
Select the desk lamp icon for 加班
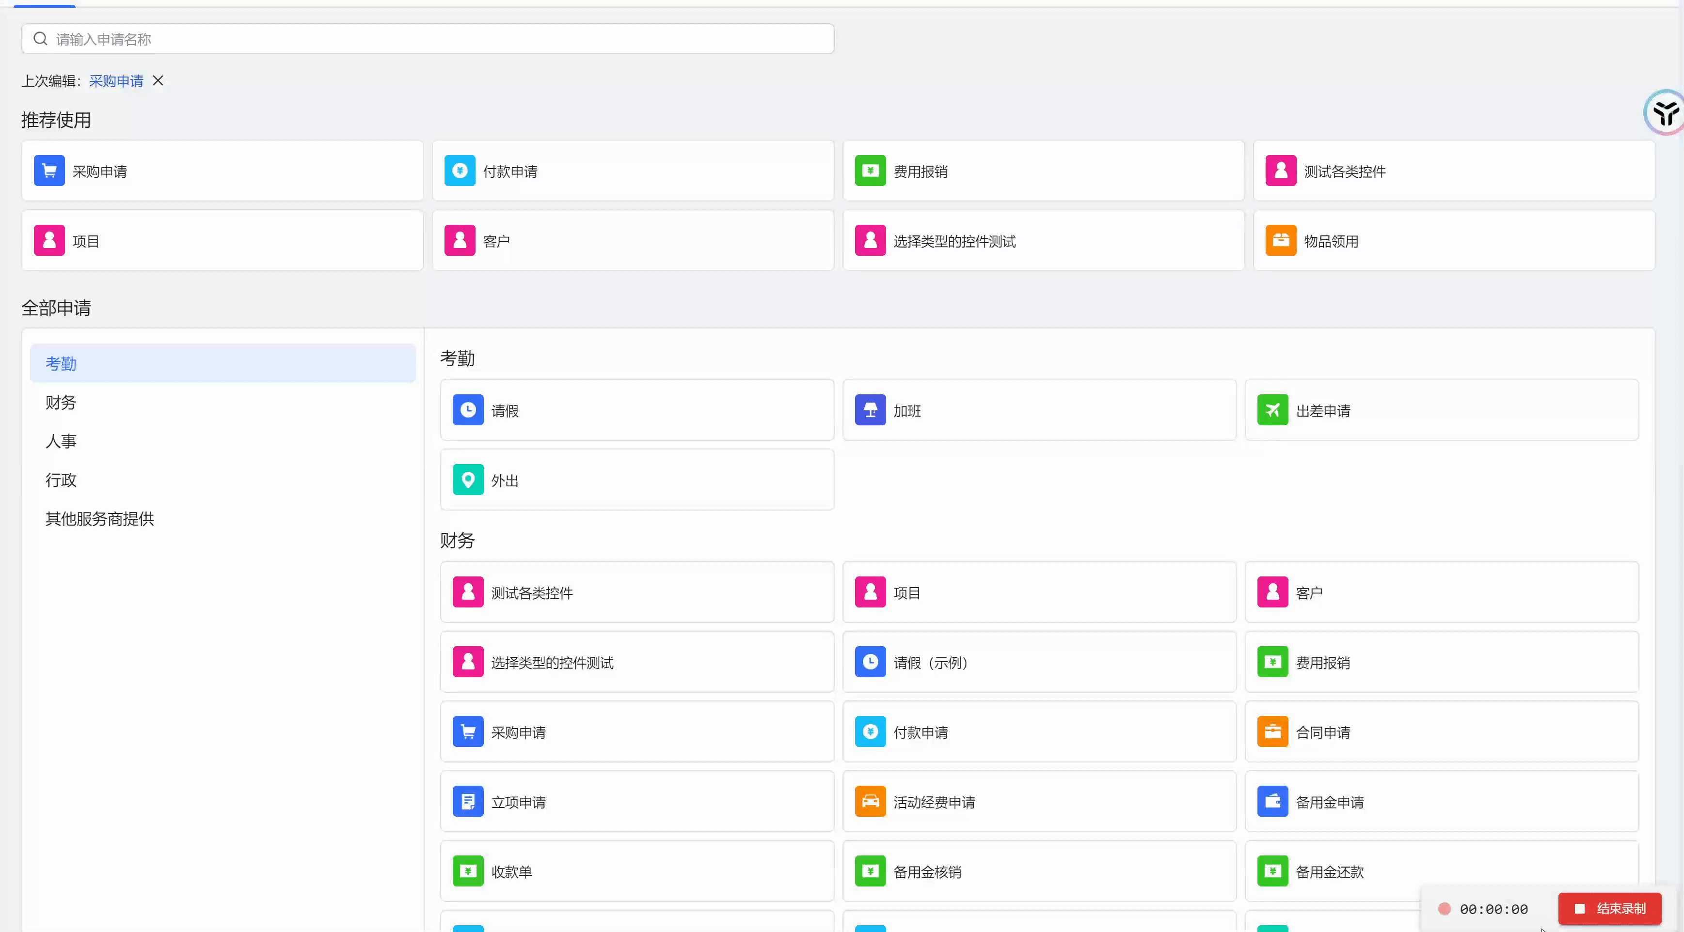pyautogui.click(x=870, y=410)
